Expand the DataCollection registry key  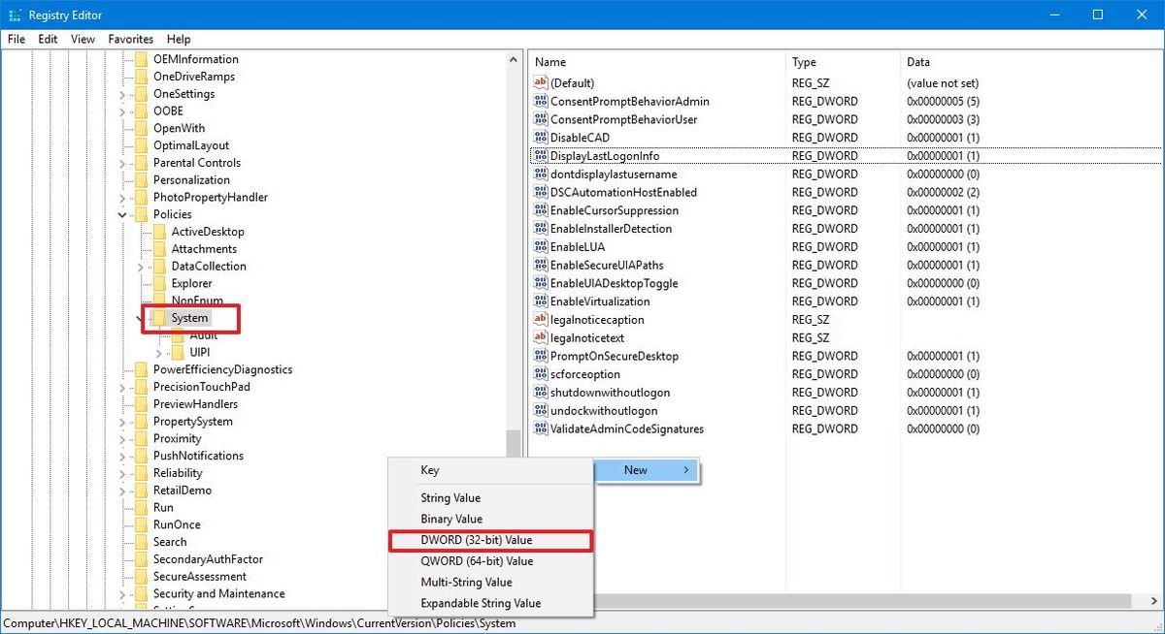pos(140,266)
